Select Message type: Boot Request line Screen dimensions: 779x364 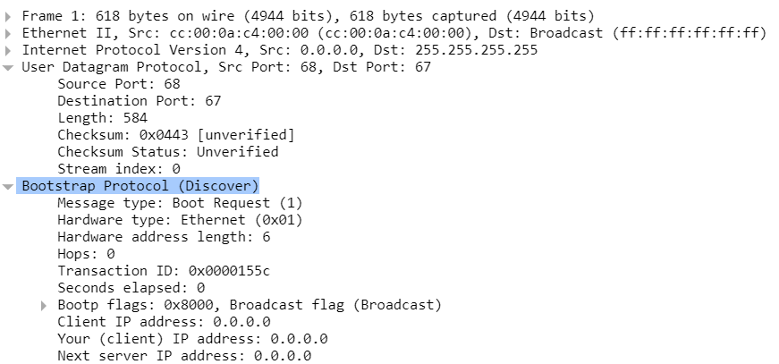(180, 203)
